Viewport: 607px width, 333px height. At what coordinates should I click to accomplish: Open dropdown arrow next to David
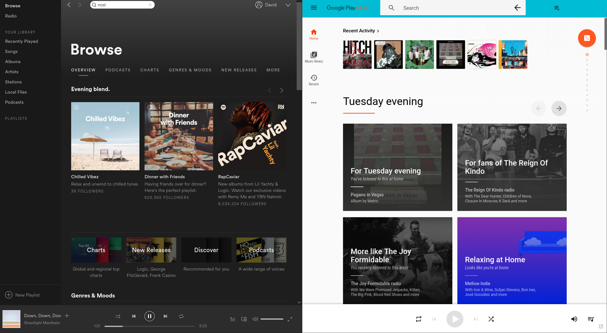[x=288, y=5]
